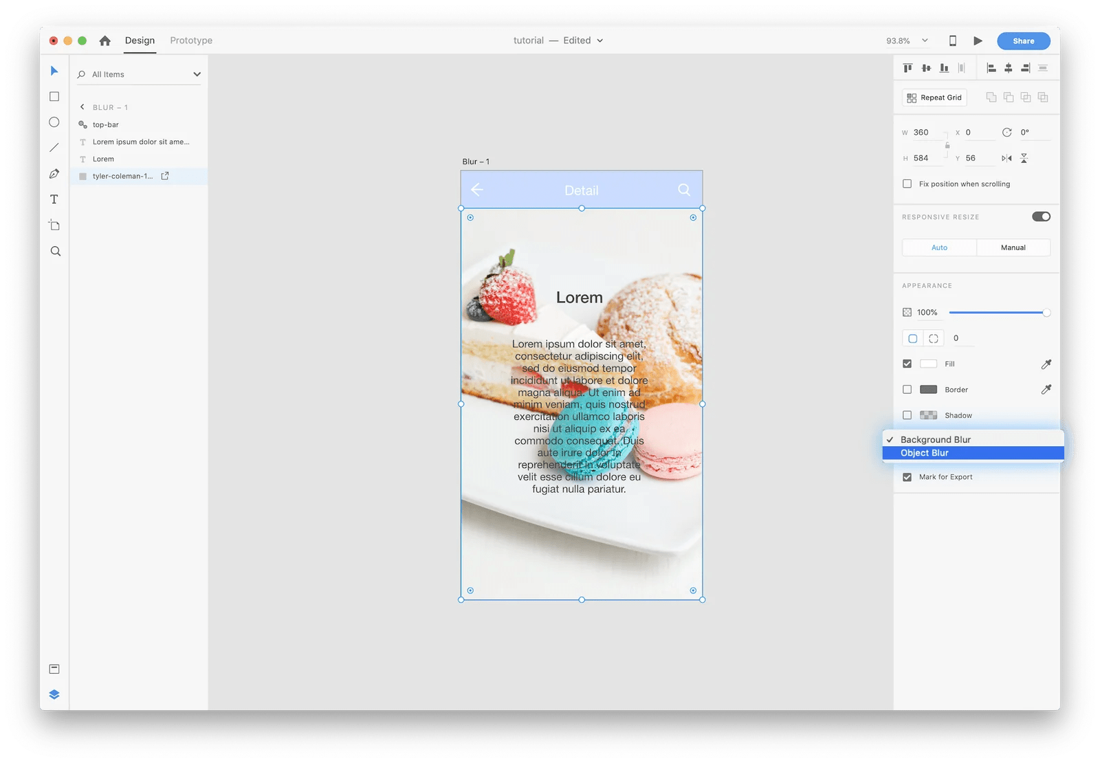Select Manual responsive resize mode
The height and width of the screenshot is (763, 1100).
click(1013, 247)
